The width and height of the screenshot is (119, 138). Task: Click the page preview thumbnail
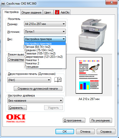[x=89, y=75]
